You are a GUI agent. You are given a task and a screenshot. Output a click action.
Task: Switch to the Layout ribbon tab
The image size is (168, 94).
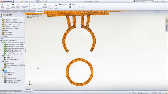(x=10, y=11)
